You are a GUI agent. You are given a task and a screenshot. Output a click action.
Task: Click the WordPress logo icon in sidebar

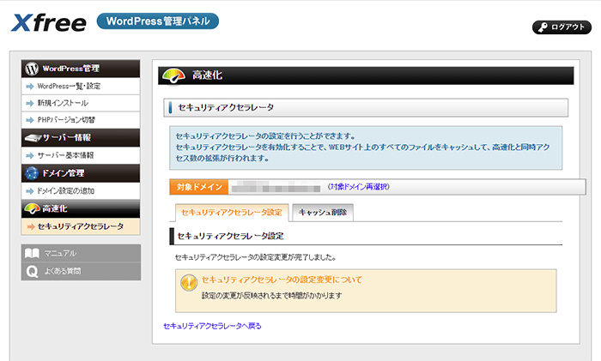click(32, 69)
